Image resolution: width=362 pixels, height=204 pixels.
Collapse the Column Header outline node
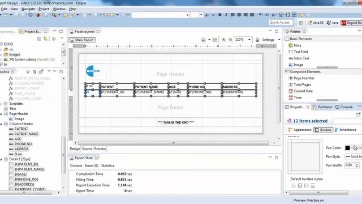point(1,124)
